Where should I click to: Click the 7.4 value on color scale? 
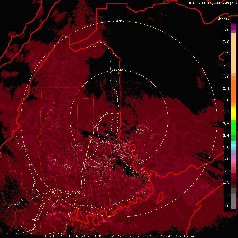pyautogui.click(x=226, y=65)
